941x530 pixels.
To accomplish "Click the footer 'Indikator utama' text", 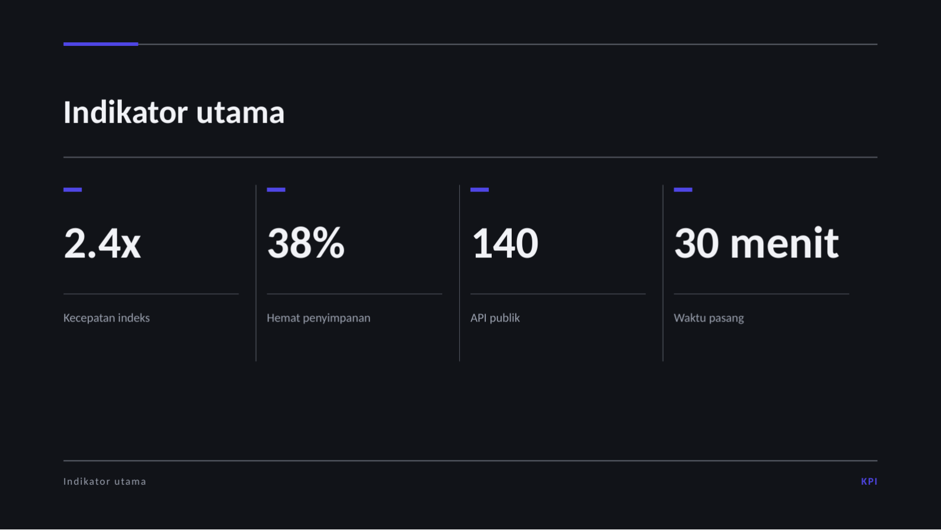I will point(105,481).
